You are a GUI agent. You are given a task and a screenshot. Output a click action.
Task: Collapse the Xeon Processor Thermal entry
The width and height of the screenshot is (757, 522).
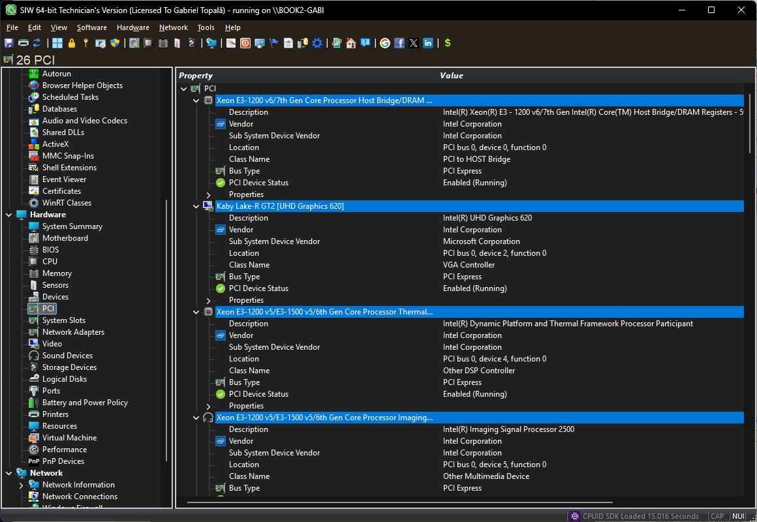coord(196,313)
